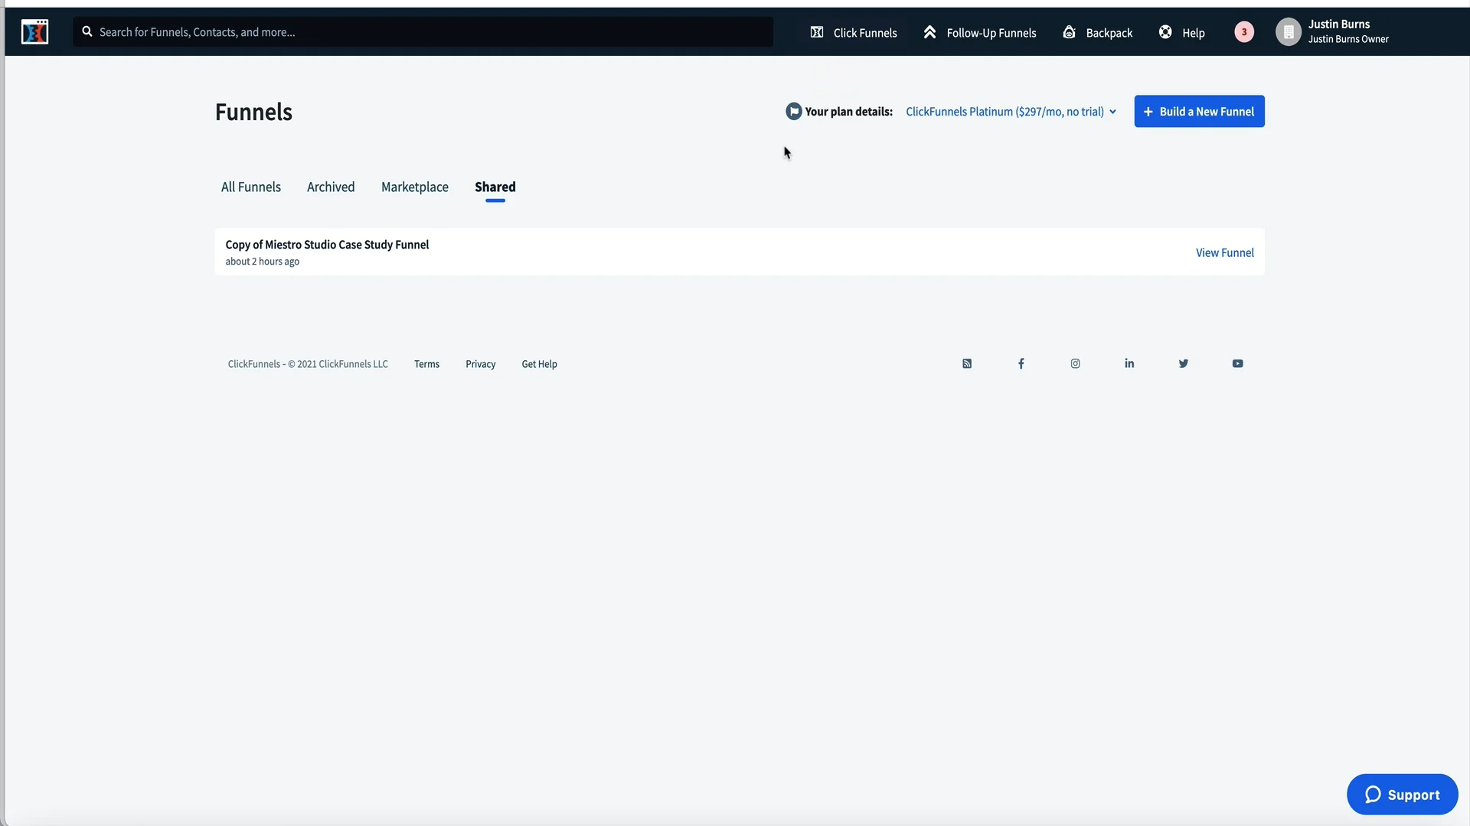
Task: Open the Help nav menu
Action: pos(1182,33)
